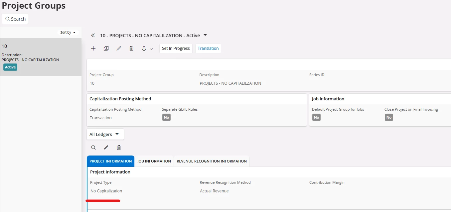Toggle Default Project Group for Jobs badge
Screen dimensions: 451x212
316,117
